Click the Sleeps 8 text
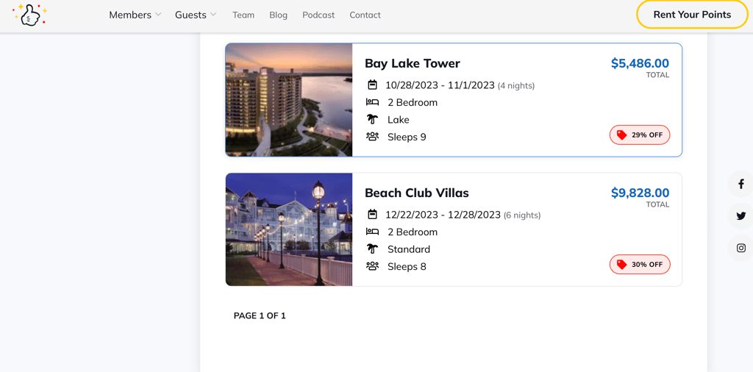The image size is (753, 372). click(x=407, y=267)
